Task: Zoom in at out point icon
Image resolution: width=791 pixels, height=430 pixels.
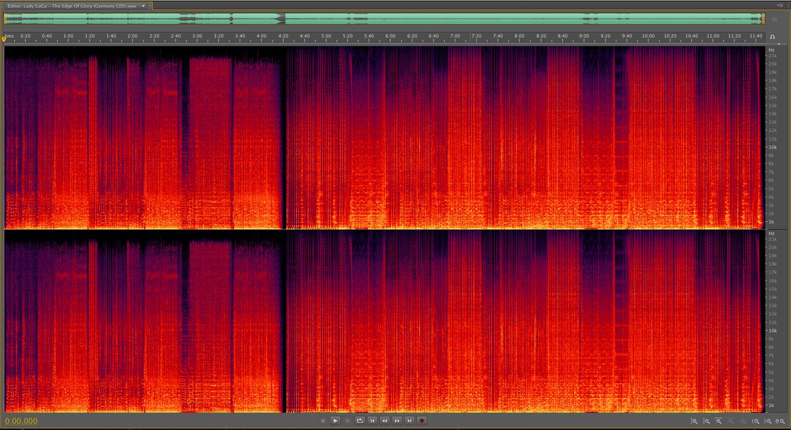Action: (768, 422)
